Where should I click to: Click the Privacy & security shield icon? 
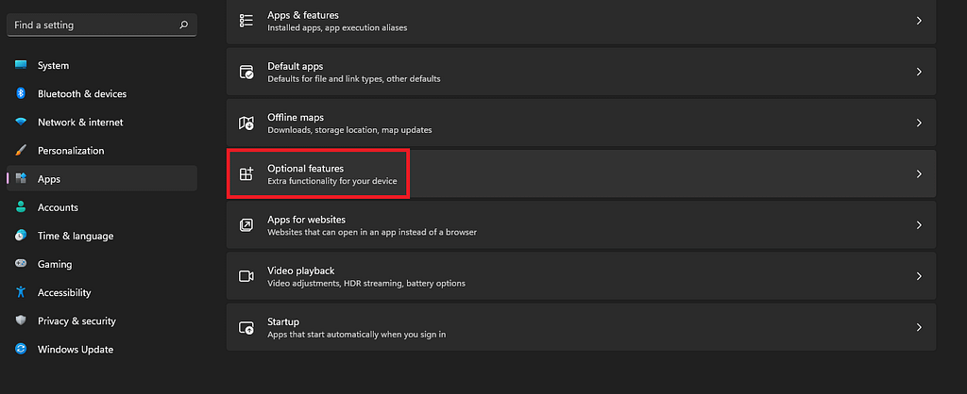tap(21, 320)
